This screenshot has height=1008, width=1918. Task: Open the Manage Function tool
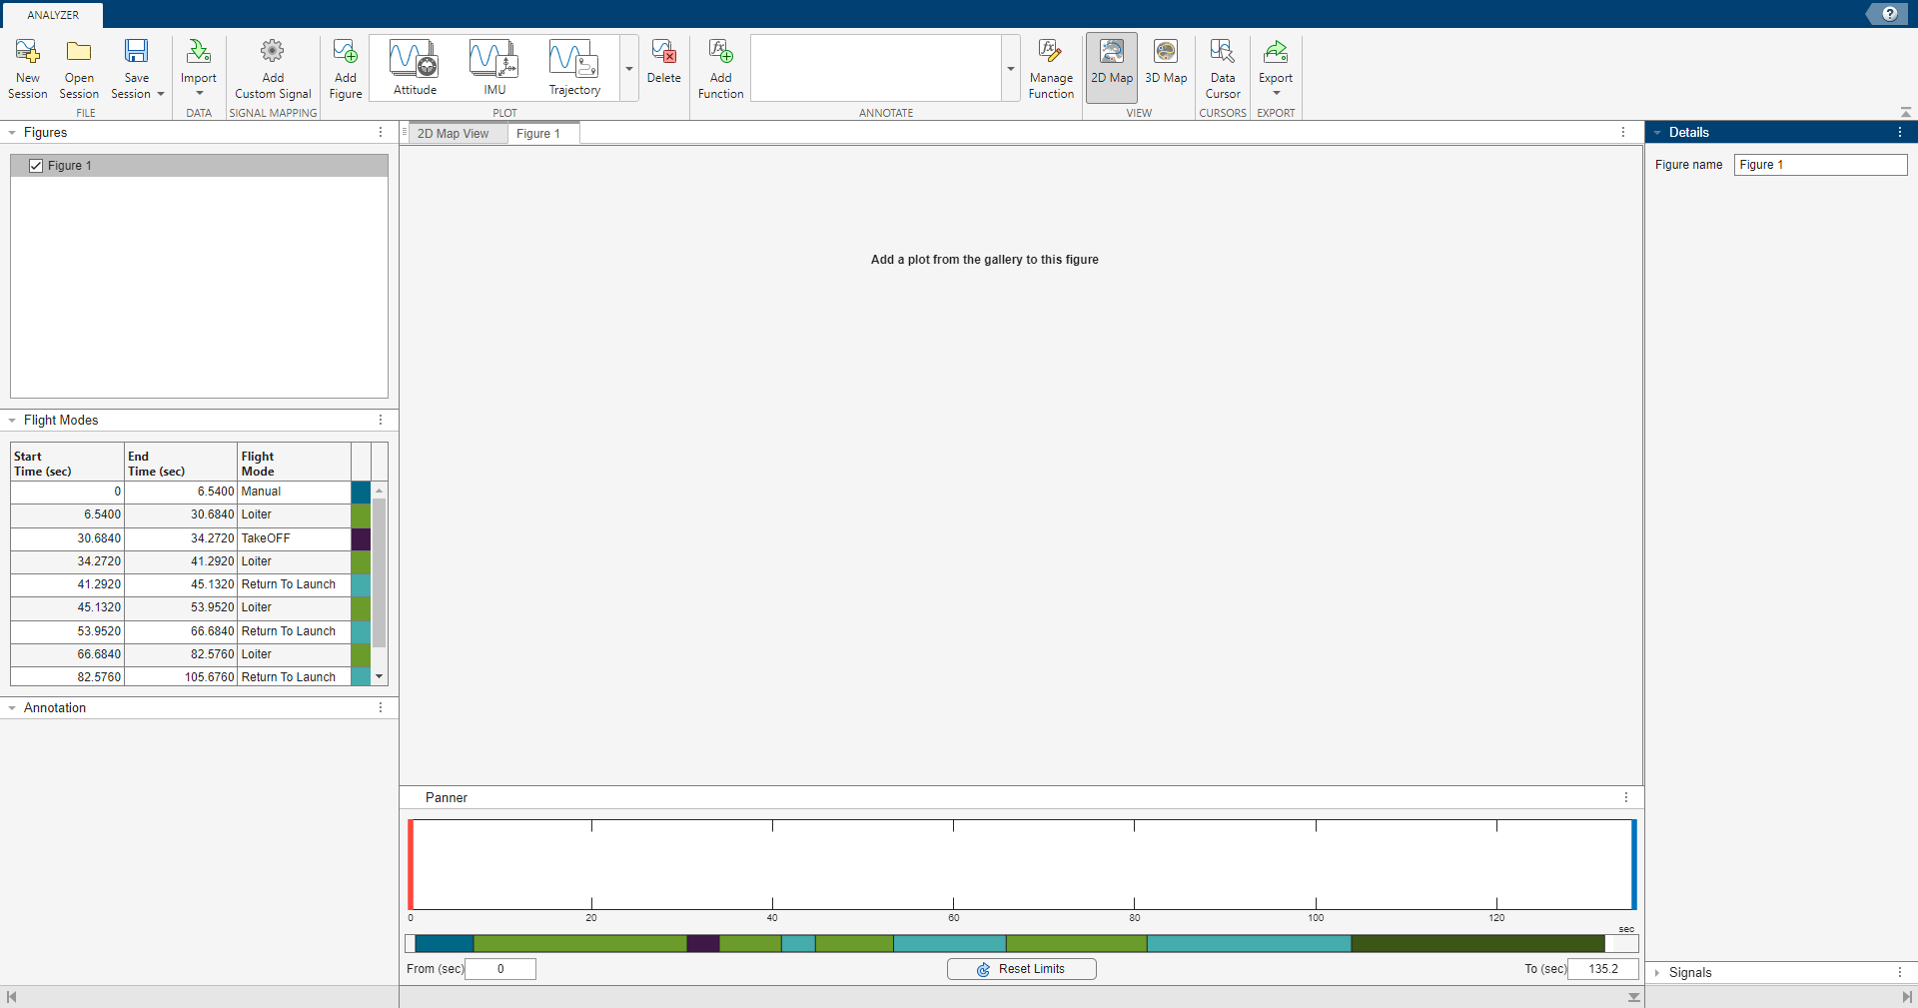point(1050,65)
